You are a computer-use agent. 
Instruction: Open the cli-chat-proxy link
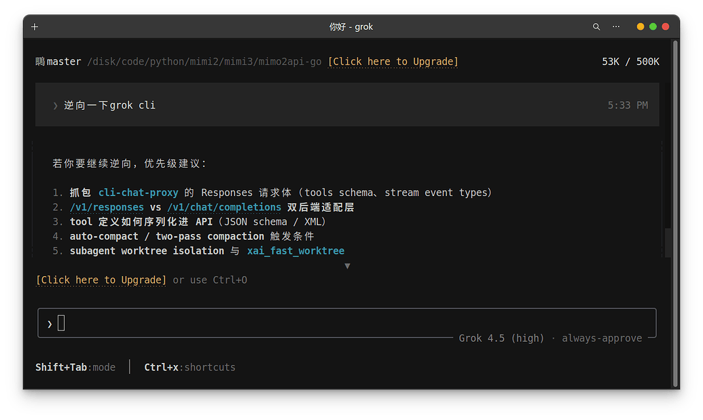[x=138, y=193]
